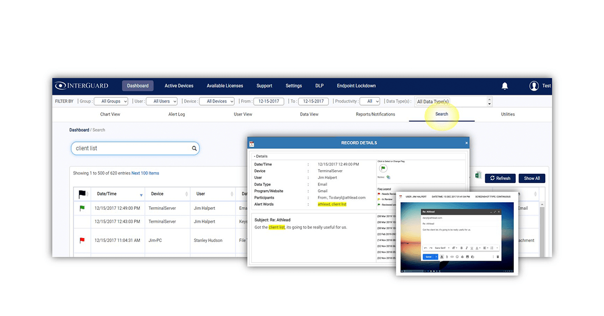The image size is (604, 316).
Task: Collapse the Details section in Record Details
Action: (261, 156)
